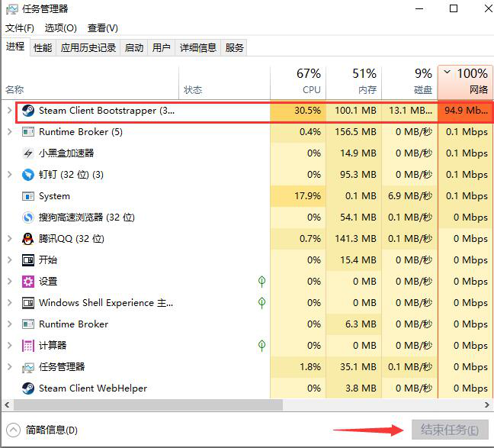The image size is (494, 448).
Task: Click the 腾讯QQ penguin icon
Action: click(x=28, y=239)
